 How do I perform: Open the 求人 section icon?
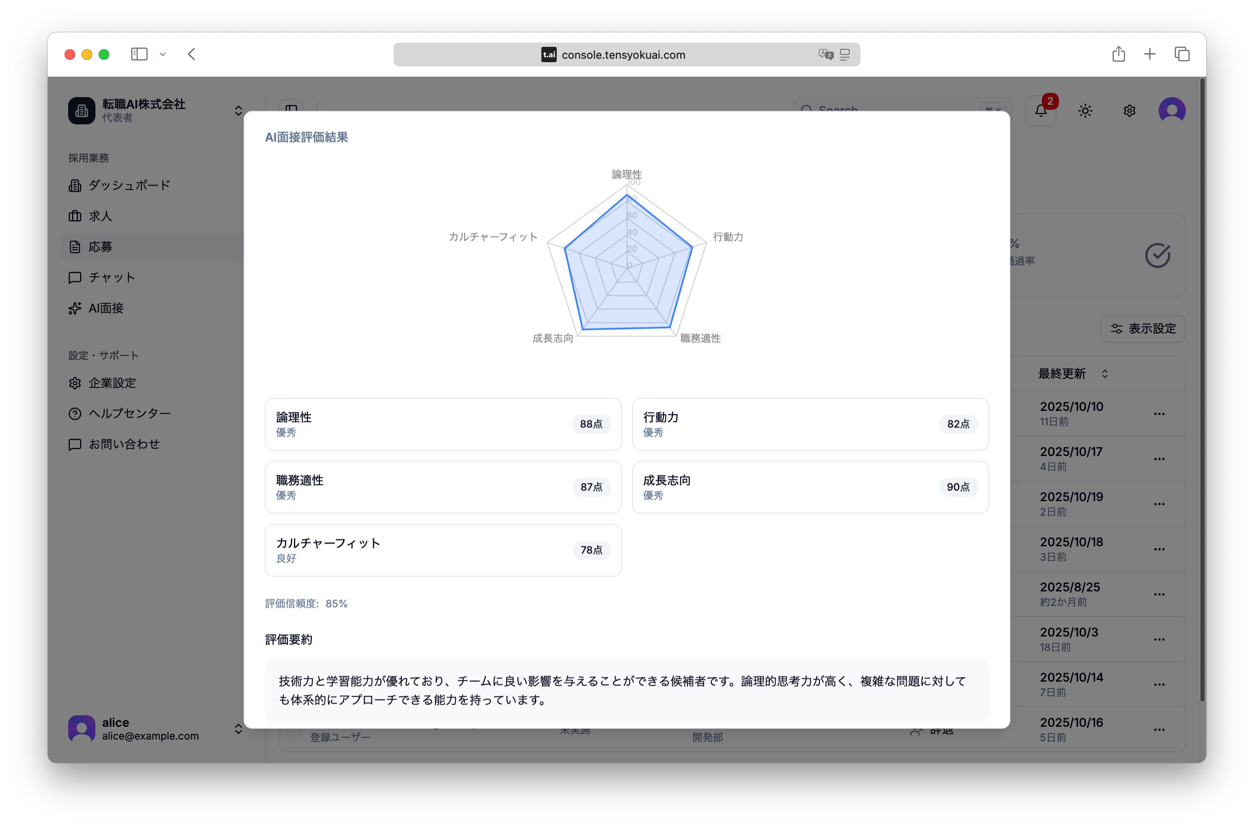click(75, 216)
